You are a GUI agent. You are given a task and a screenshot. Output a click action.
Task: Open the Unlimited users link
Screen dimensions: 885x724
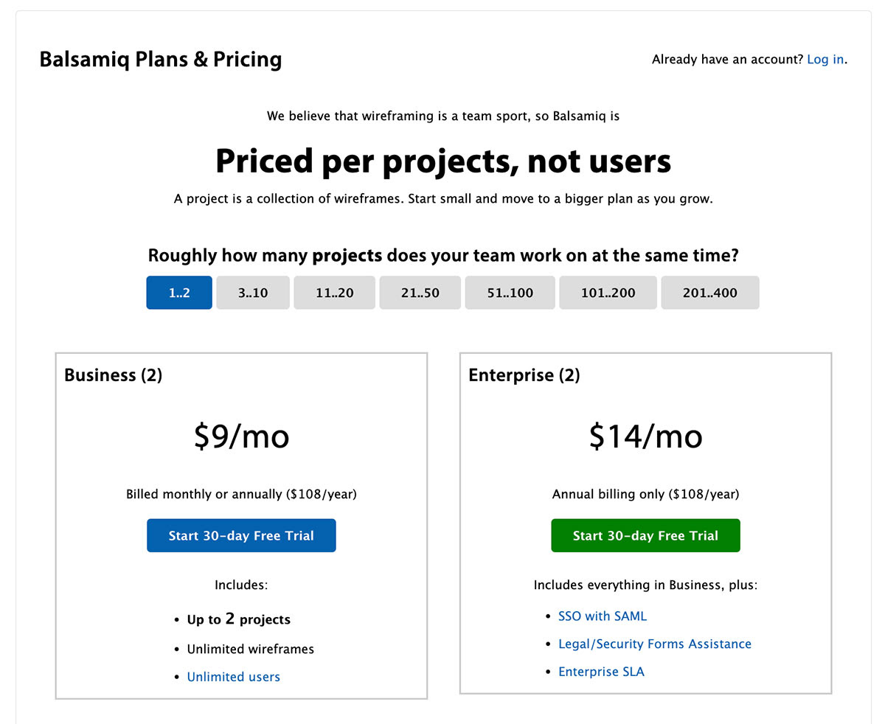233,677
